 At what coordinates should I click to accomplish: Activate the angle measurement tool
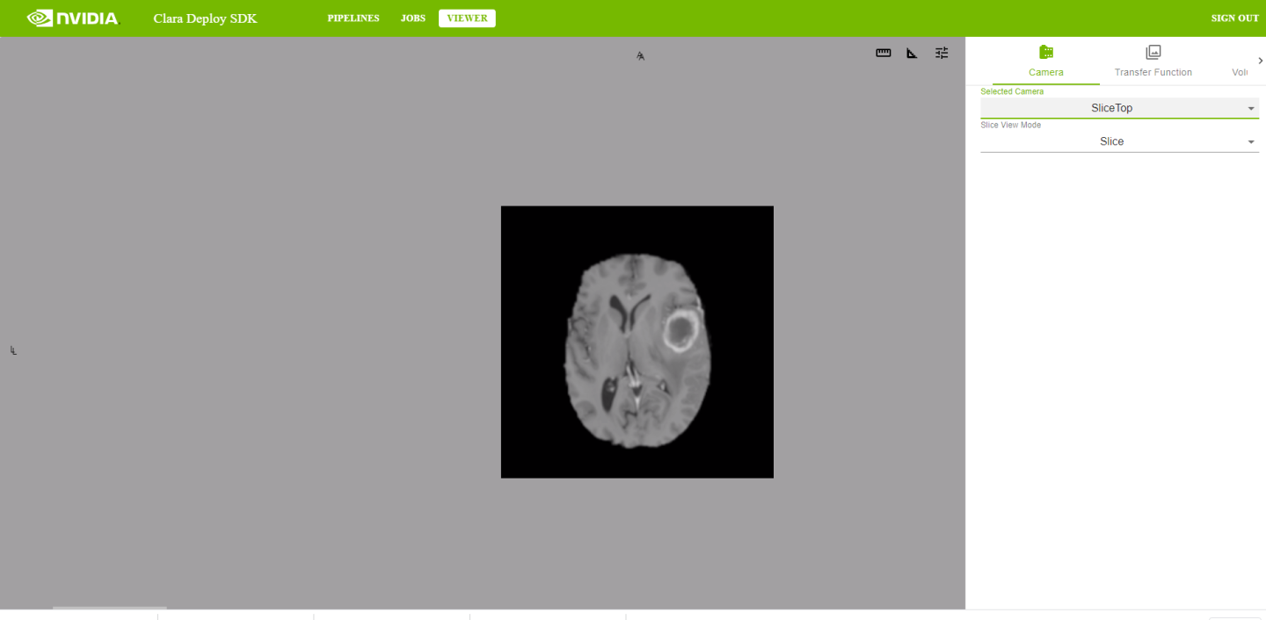(913, 53)
